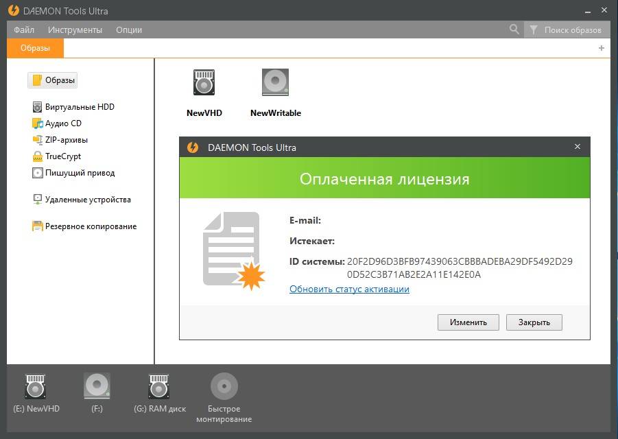This screenshot has height=439, width=618.
Task: Select Пишущий привод in sidebar
Action: 80,173
